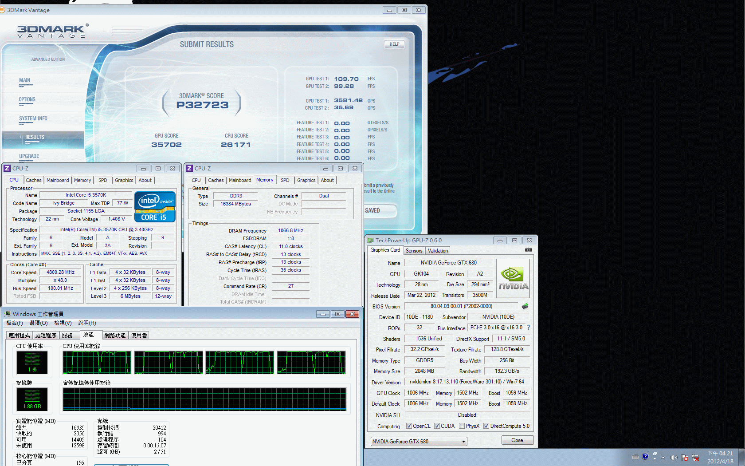
Task: Click the GPU-Z title bar app icon
Action: [370, 240]
